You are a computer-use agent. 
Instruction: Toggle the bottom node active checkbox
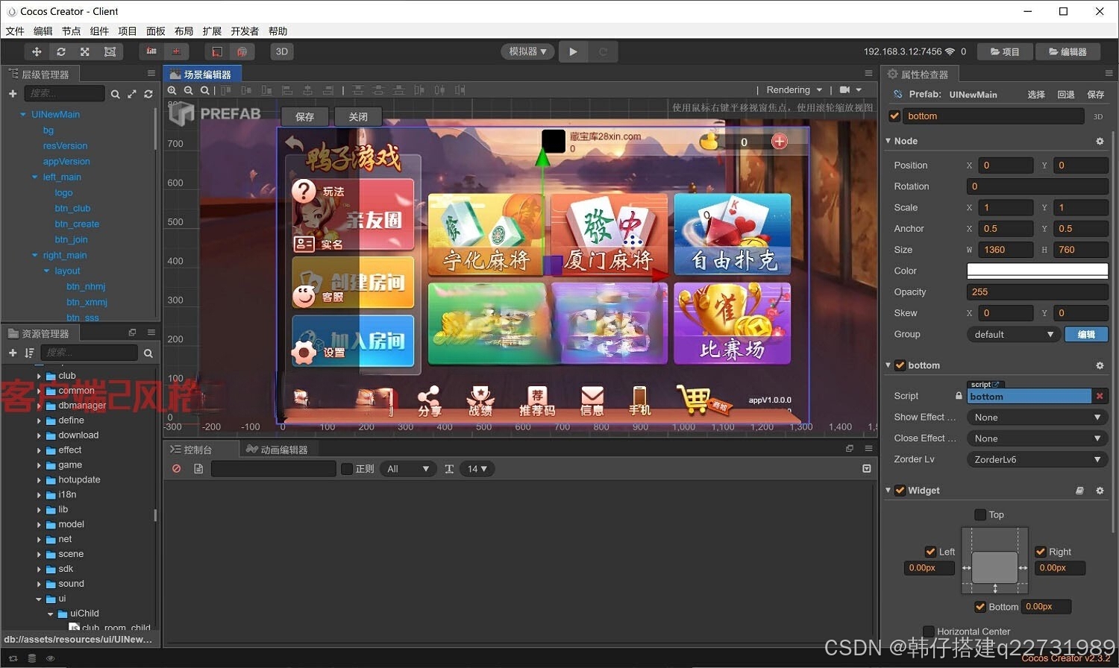(894, 116)
